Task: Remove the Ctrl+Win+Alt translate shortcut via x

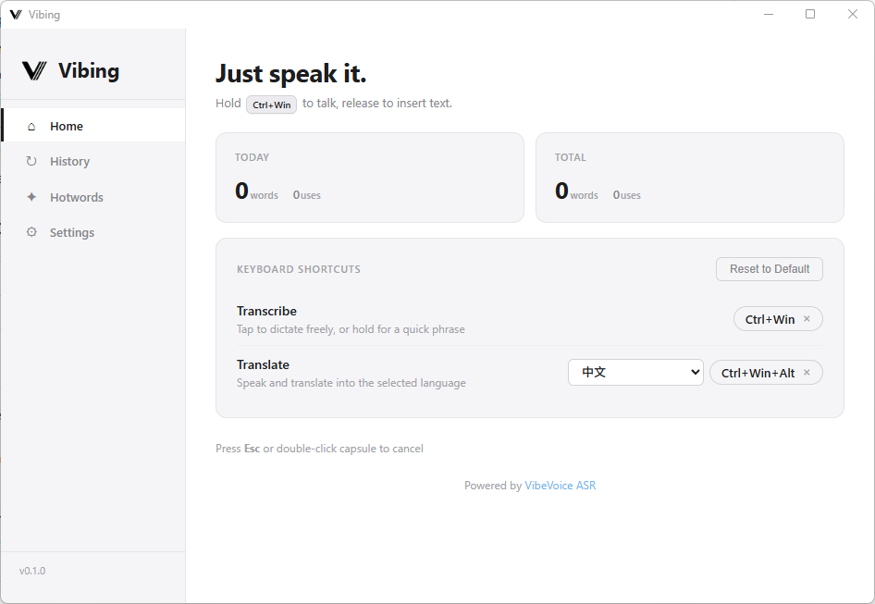Action: tap(807, 373)
